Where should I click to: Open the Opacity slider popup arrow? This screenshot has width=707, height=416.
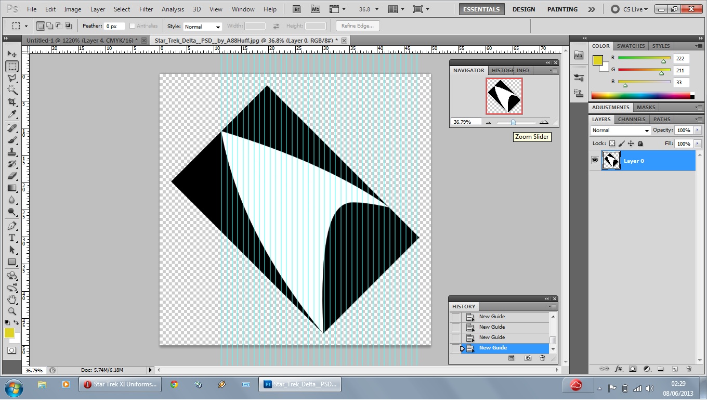698,131
